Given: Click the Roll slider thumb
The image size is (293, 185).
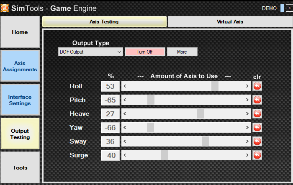Looking at the screenshot, I should coord(215,86).
